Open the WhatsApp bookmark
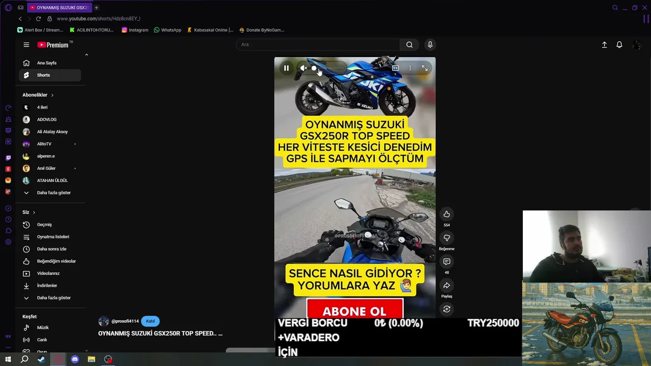Image resolution: width=651 pixels, height=366 pixels. point(167,30)
